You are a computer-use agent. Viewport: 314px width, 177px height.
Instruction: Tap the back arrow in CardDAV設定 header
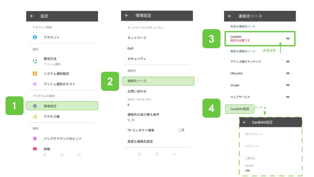pyautogui.click(x=245, y=122)
